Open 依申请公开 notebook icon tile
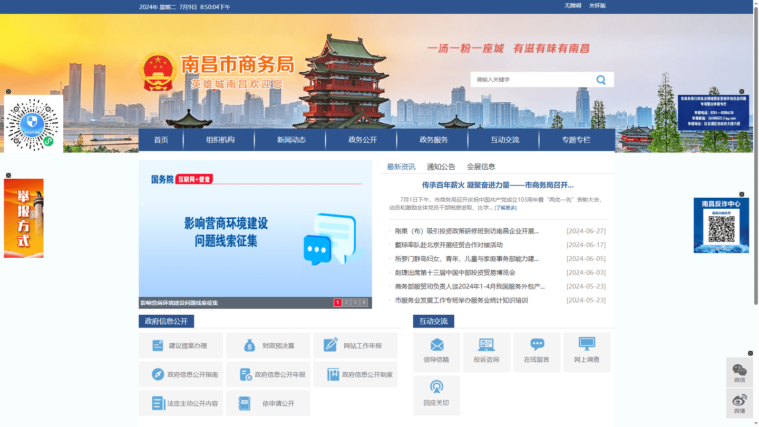The width and height of the screenshot is (759, 427). (268, 403)
